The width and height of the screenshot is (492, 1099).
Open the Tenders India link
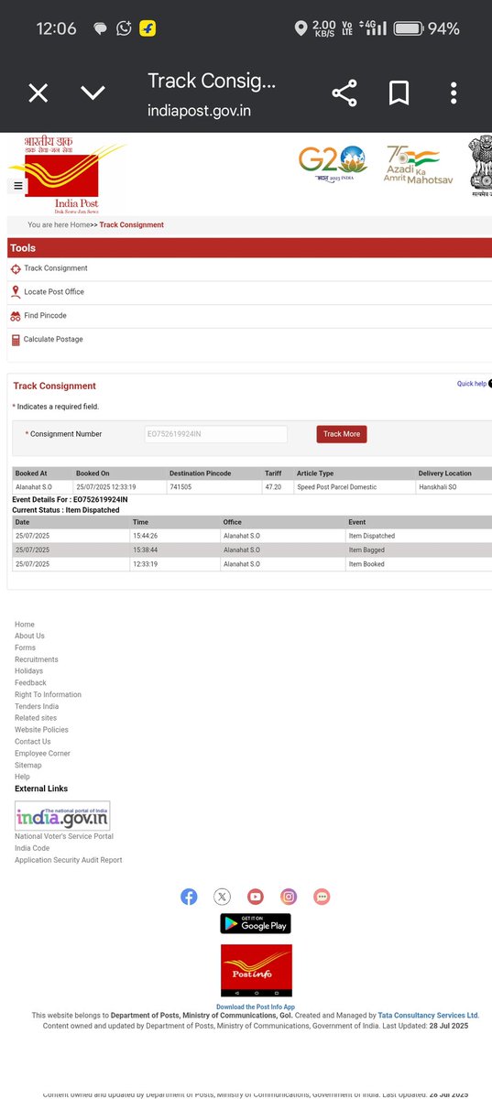click(x=37, y=707)
